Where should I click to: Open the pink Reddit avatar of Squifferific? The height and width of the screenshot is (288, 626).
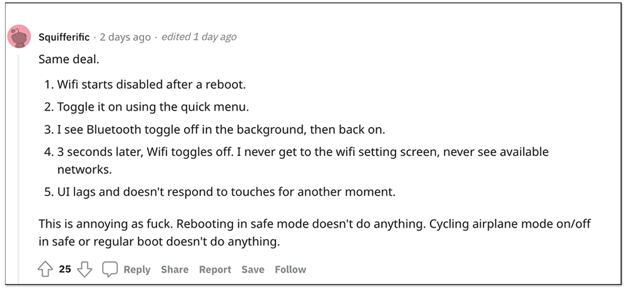coord(19,37)
